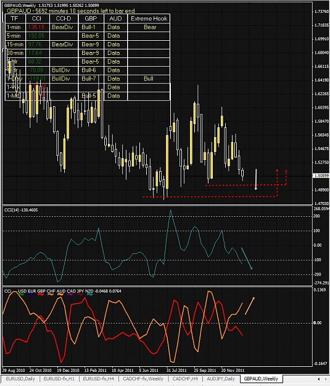The height and width of the screenshot is (386, 330).
Task: Switch to CADCHF-fx,Weekly chart tab
Action: pos(143,379)
